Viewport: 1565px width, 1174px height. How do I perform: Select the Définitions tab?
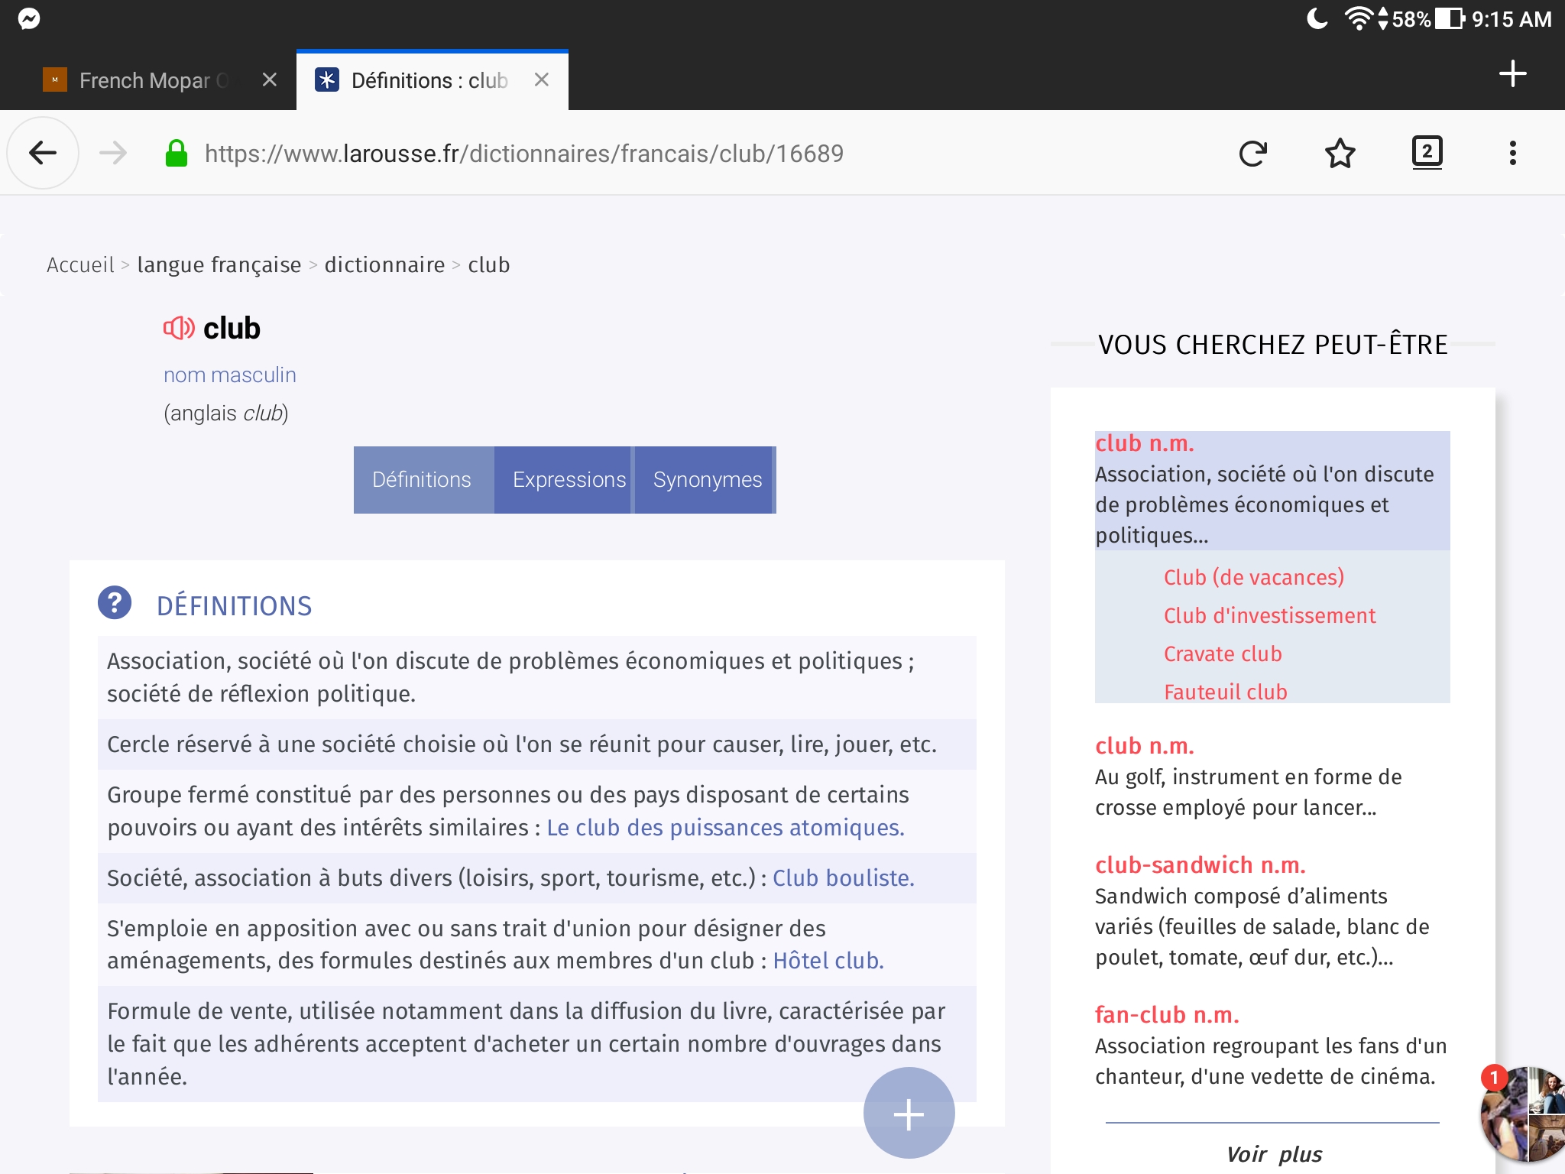coord(422,480)
